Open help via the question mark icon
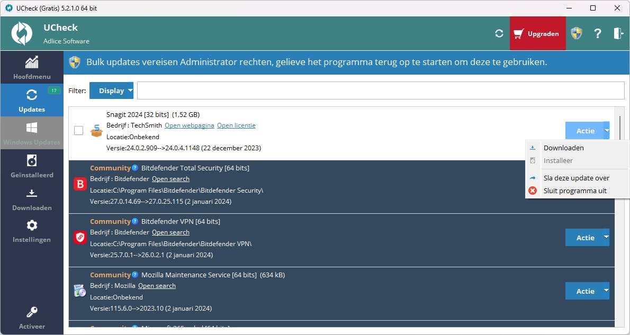Viewport: 630px width, 335px height. [x=598, y=33]
